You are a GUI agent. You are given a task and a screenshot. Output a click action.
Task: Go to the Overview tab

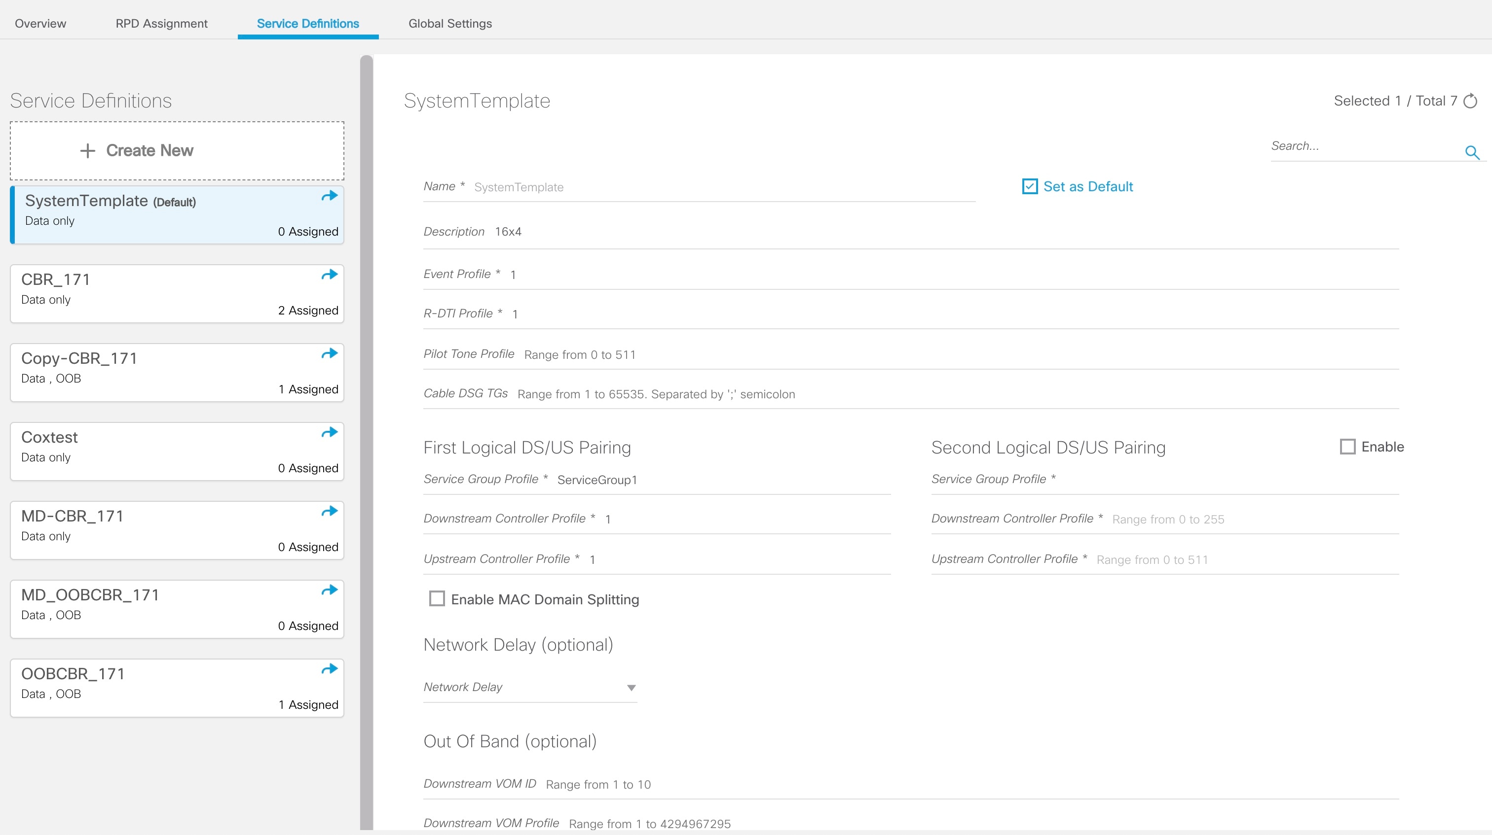click(x=40, y=24)
